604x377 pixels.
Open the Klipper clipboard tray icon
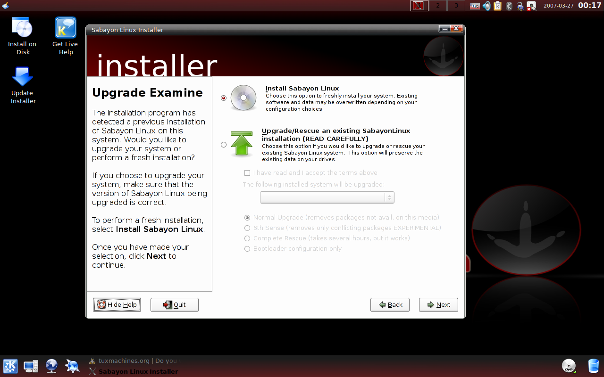click(498, 6)
